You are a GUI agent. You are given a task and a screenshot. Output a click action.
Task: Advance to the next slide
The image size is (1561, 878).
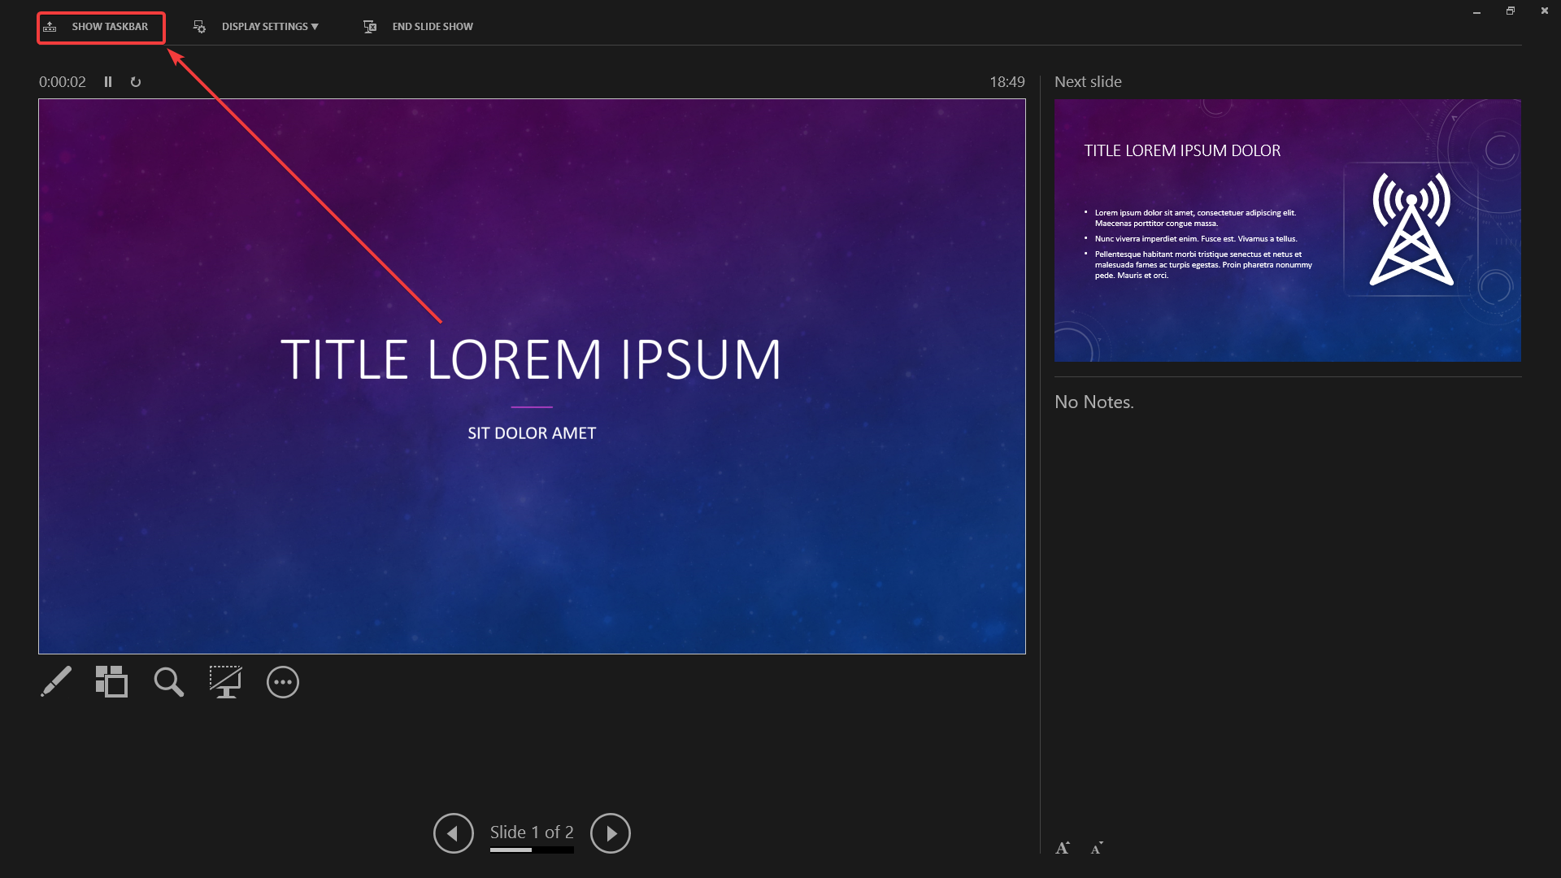click(x=611, y=833)
